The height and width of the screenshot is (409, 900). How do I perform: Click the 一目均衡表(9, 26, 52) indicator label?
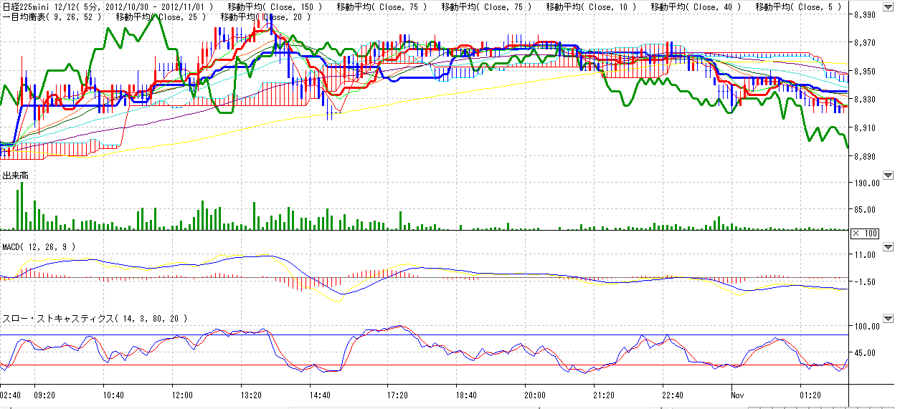pyautogui.click(x=52, y=16)
